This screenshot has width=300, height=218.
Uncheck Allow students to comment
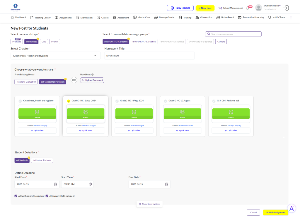16,196
